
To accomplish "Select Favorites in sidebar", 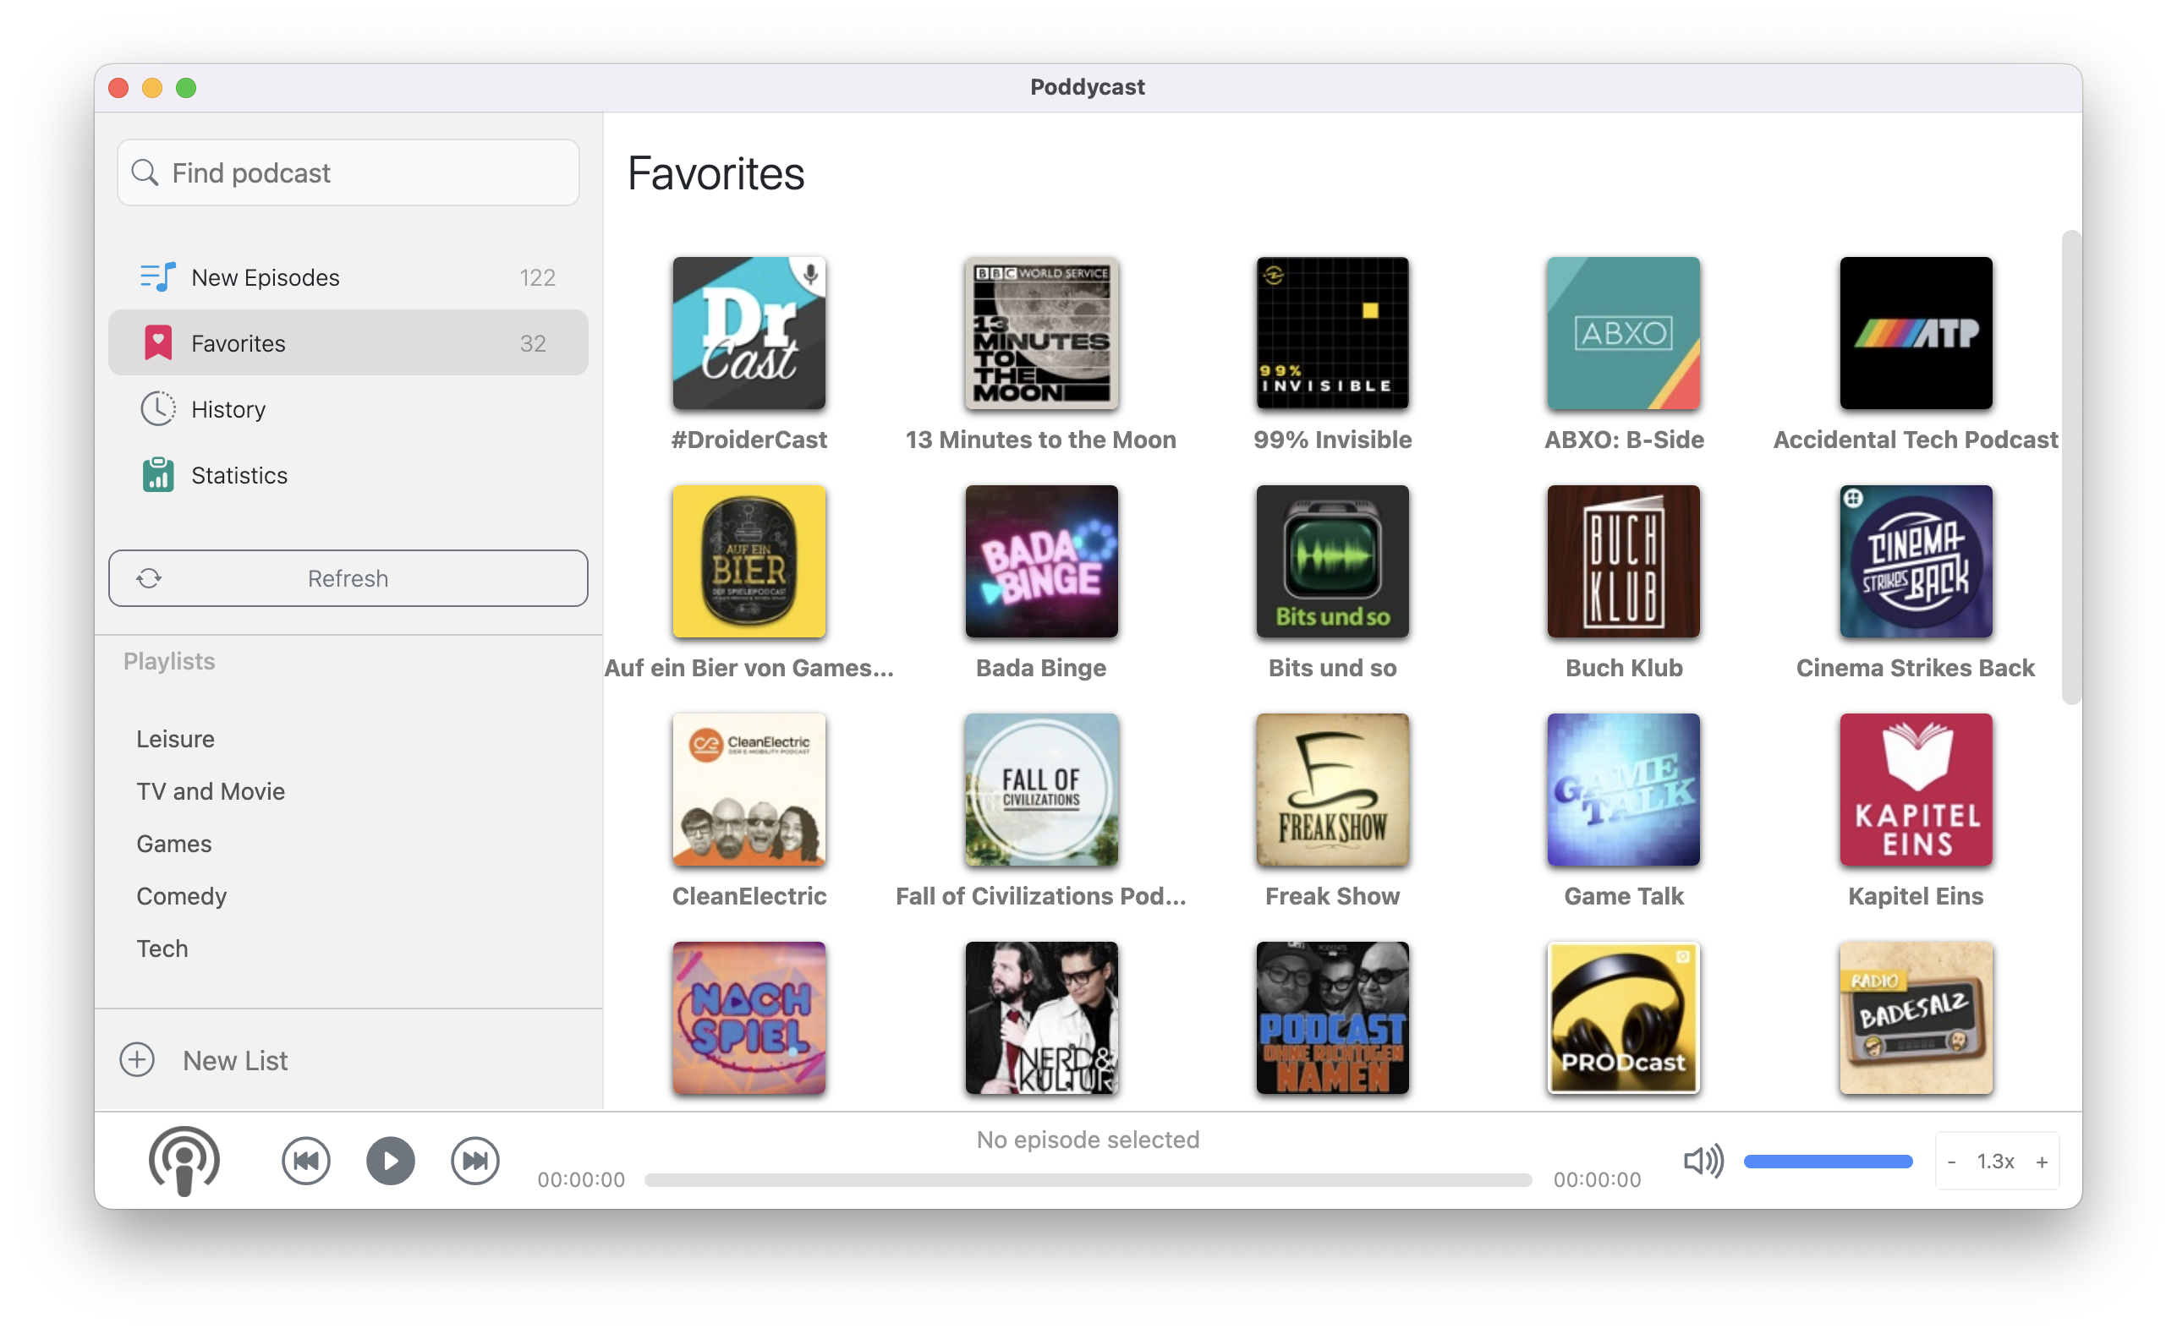I will pyautogui.click(x=348, y=342).
